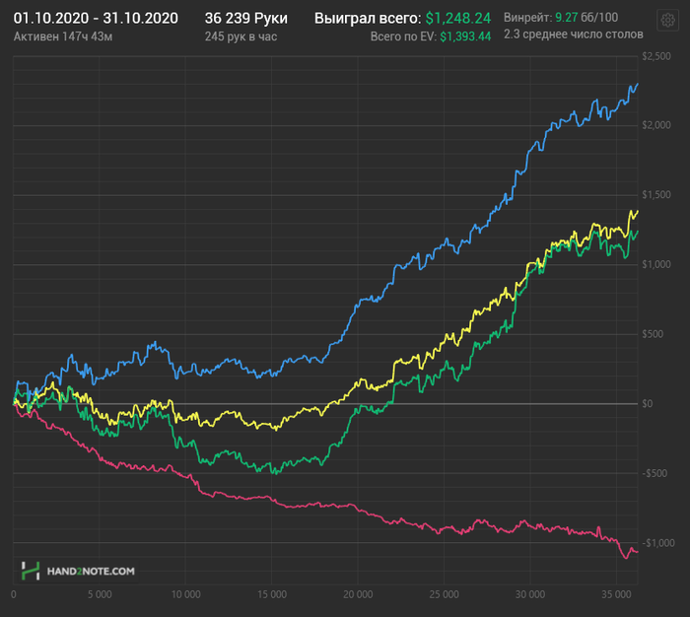
Task: Click the 'Выиграл всего:' label
Action: click(x=368, y=18)
